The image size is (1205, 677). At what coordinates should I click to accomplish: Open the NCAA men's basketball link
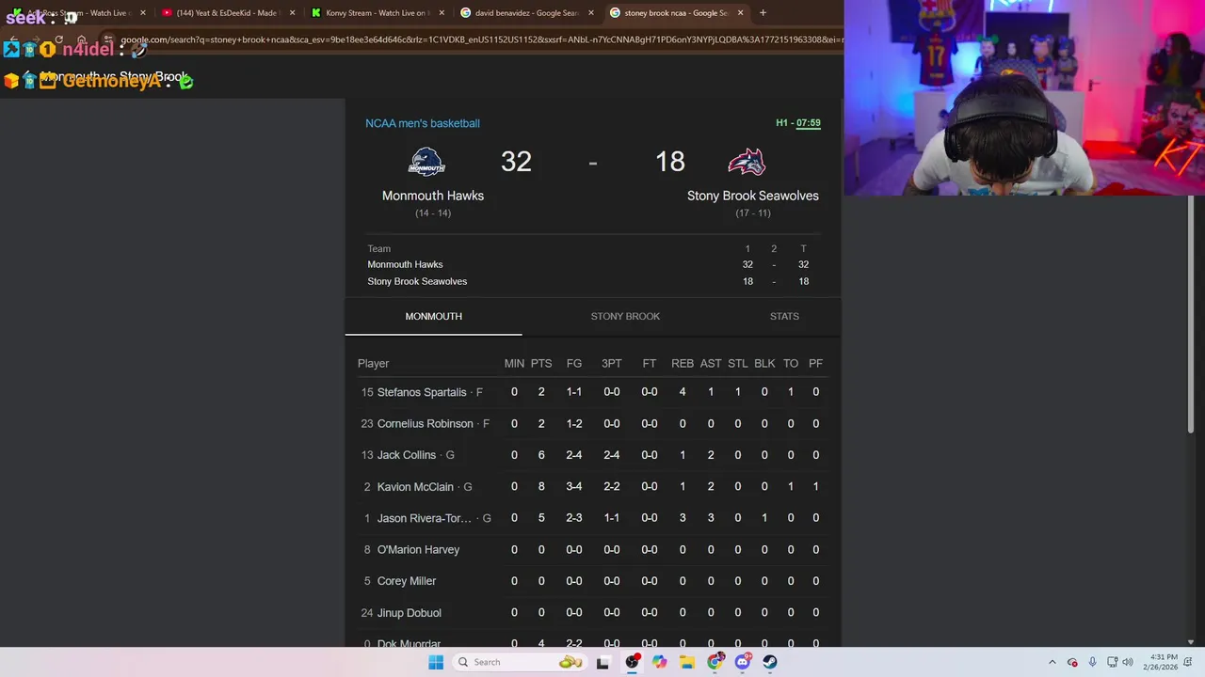pos(423,123)
